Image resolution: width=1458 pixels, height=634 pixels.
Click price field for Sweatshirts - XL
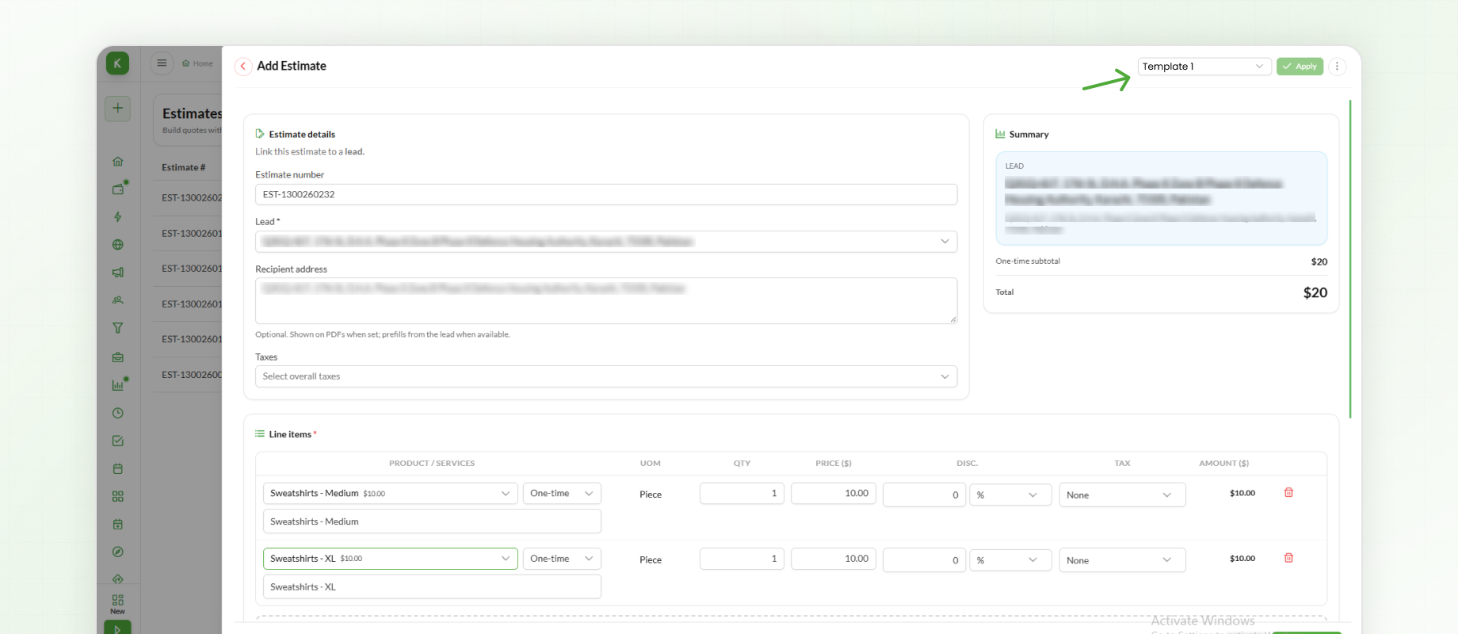[834, 559]
